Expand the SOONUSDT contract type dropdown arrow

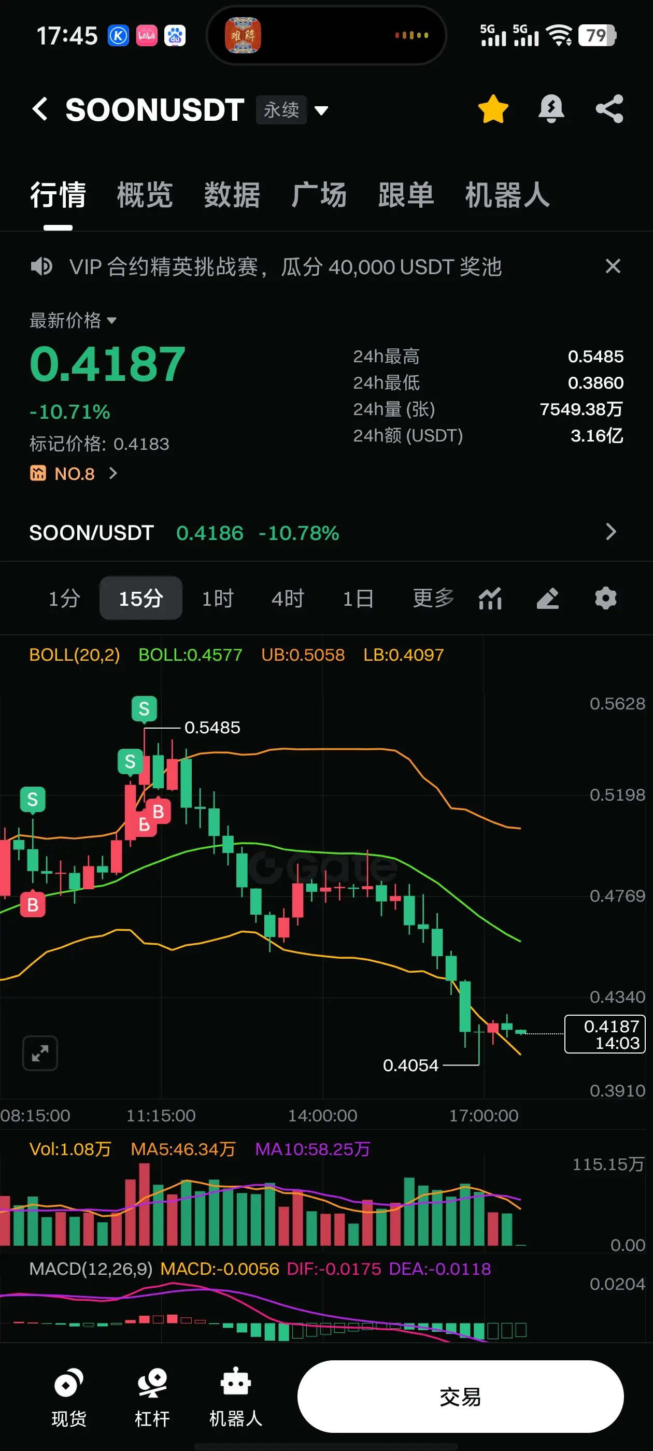coord(321,110)
